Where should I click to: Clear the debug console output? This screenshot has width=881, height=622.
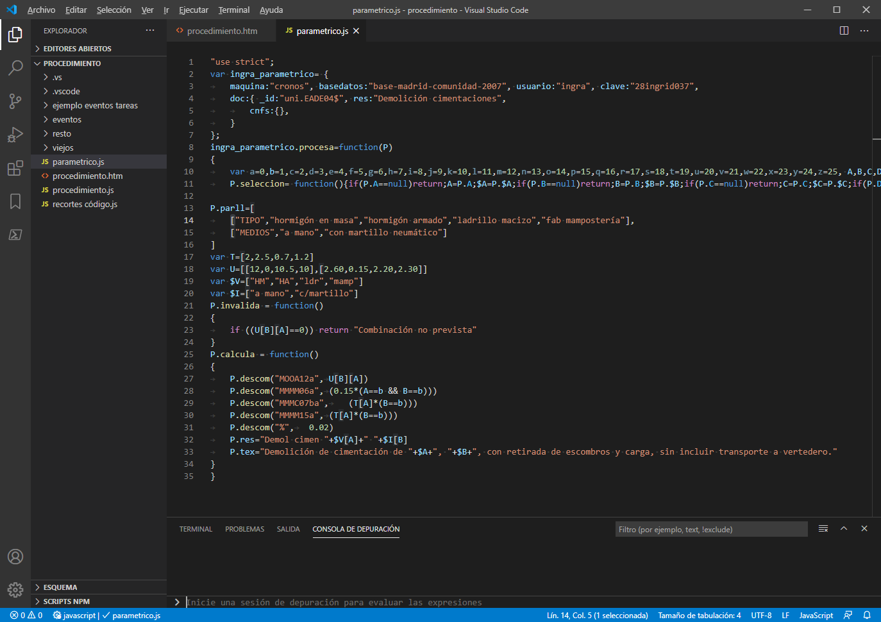click(823, 529)
